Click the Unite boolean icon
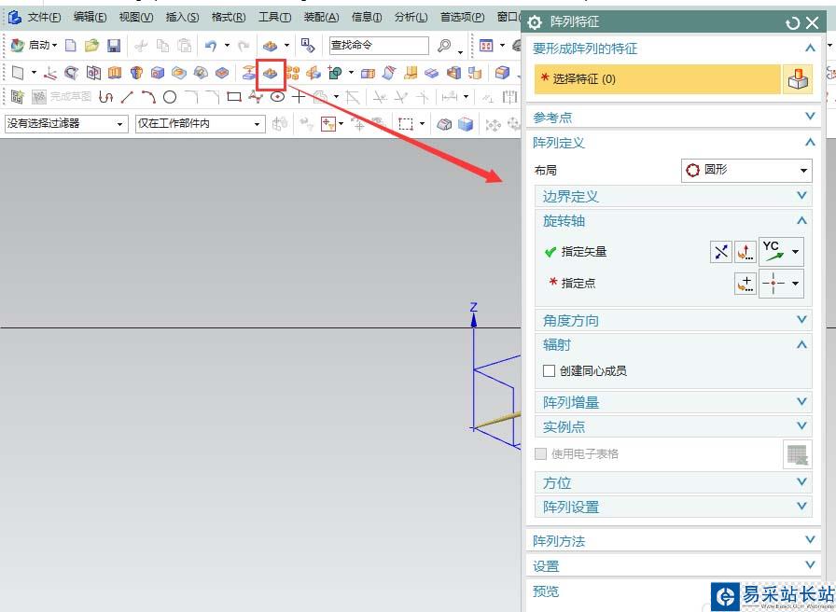Screen dimensions: 836x612 [335, 73]
